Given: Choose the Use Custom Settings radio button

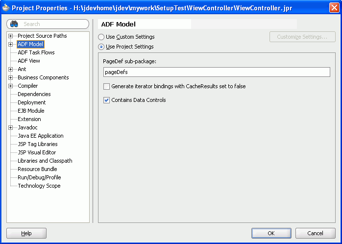Looking at the screenshot, I should click(x=101, y=37).
